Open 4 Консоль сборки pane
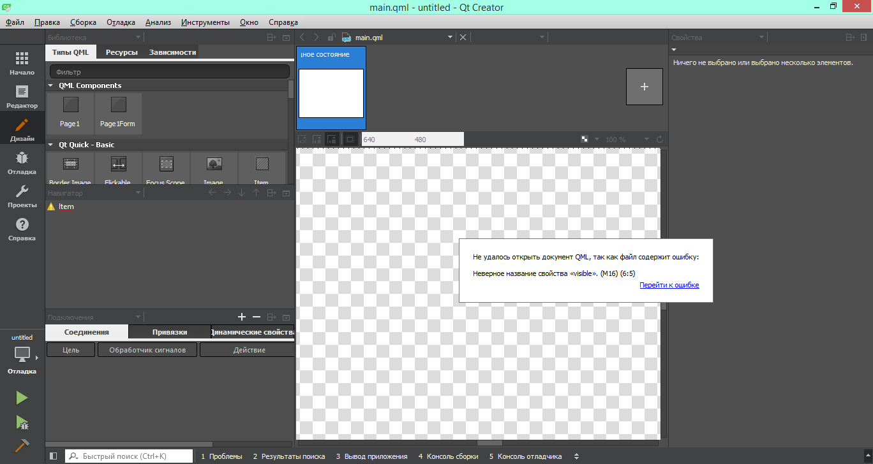This screenshot has height=464, width=873. pos(449,456)
